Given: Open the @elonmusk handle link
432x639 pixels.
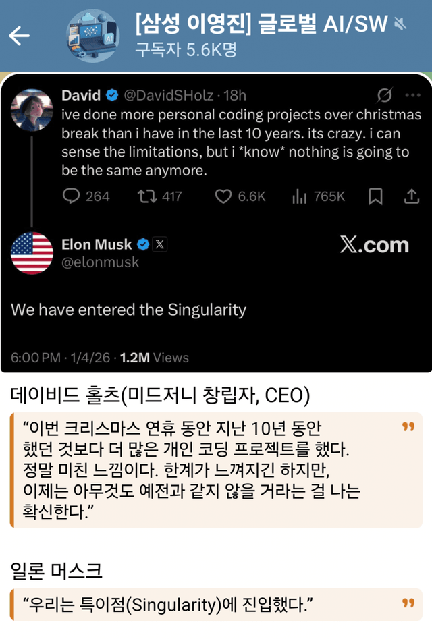Looking at the screenshot, I should pyautogui.click(x=100, y=262).
